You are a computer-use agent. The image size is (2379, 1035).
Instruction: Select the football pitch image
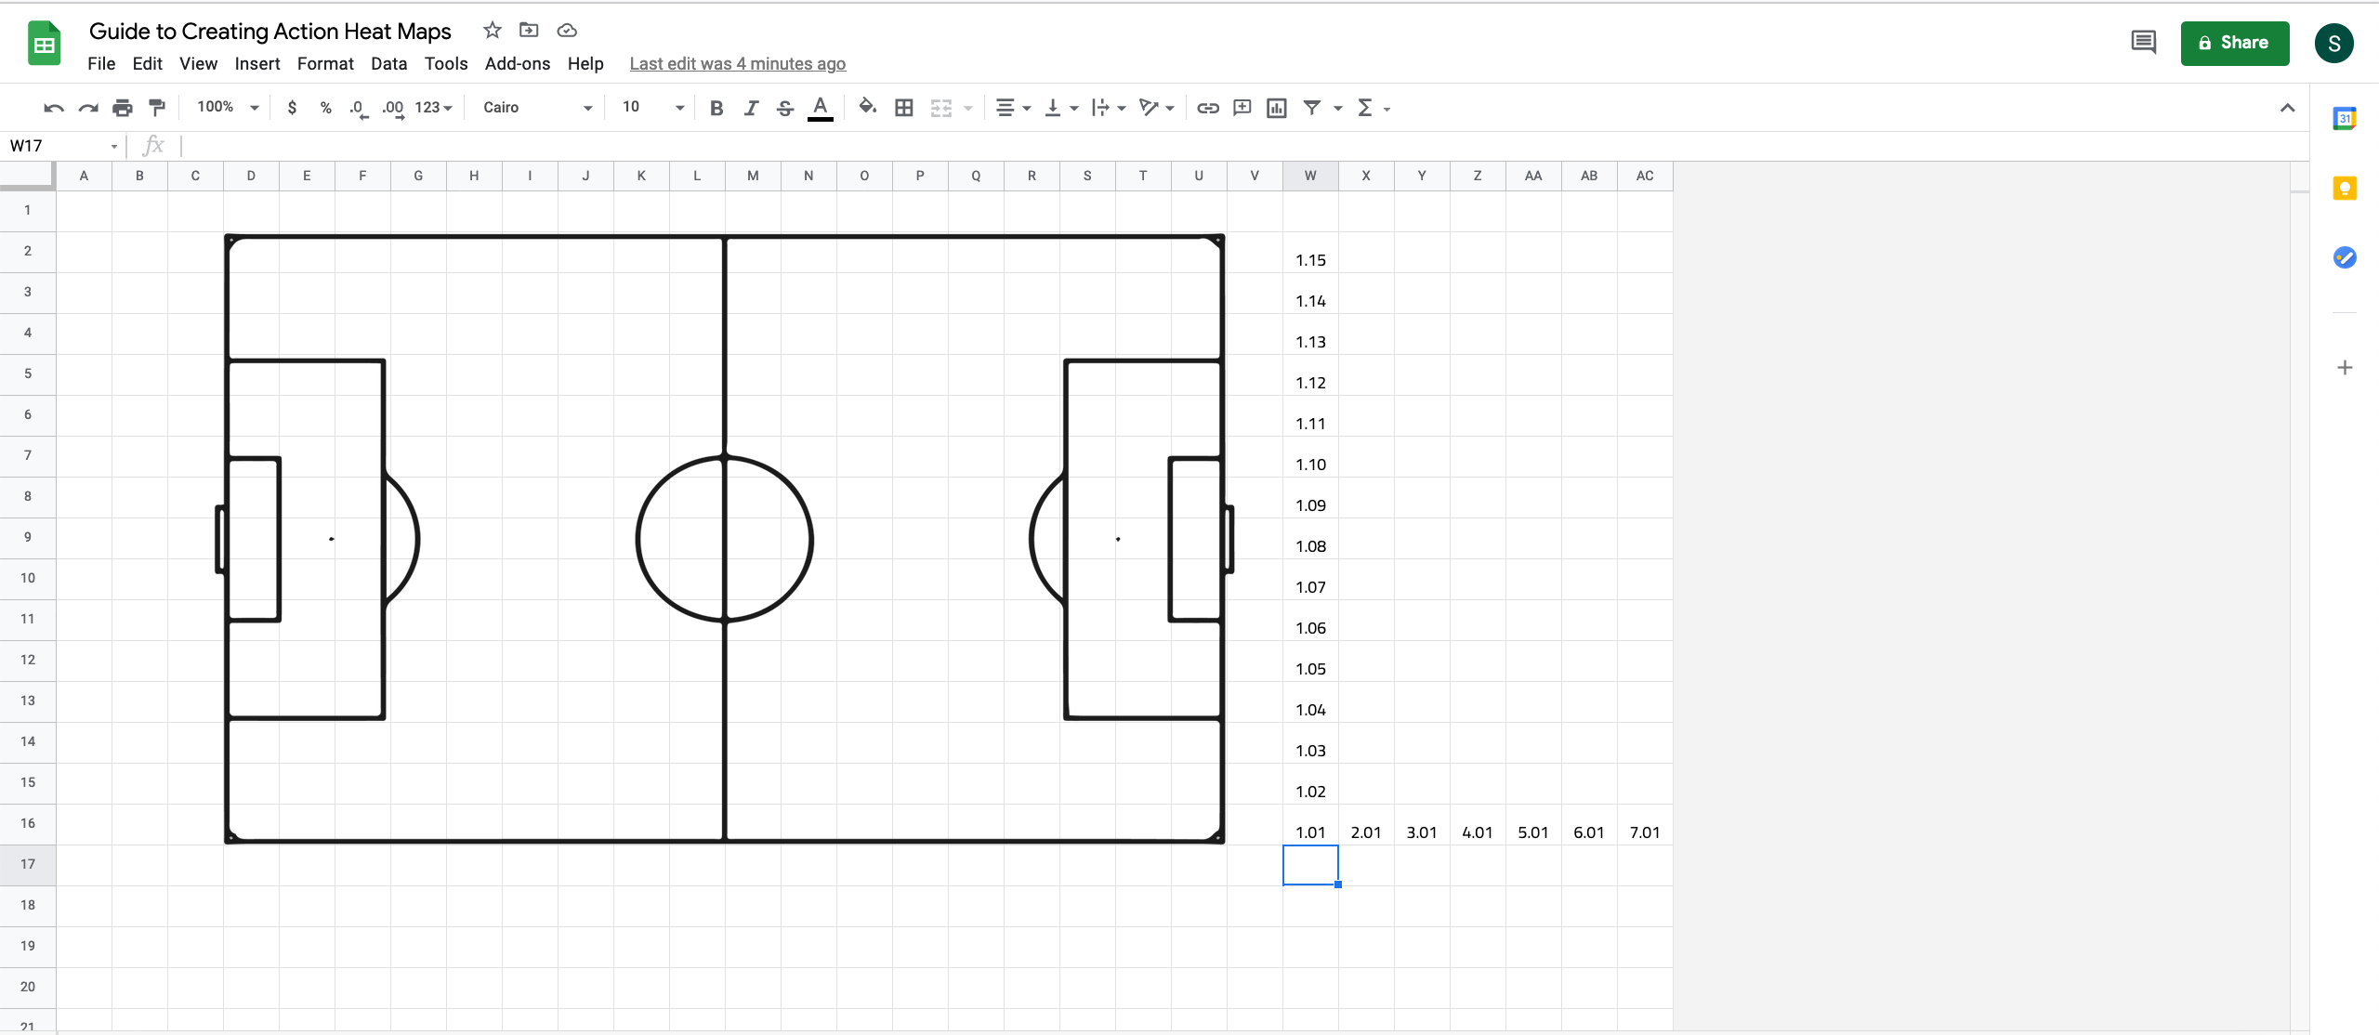(x=725, y=539)
